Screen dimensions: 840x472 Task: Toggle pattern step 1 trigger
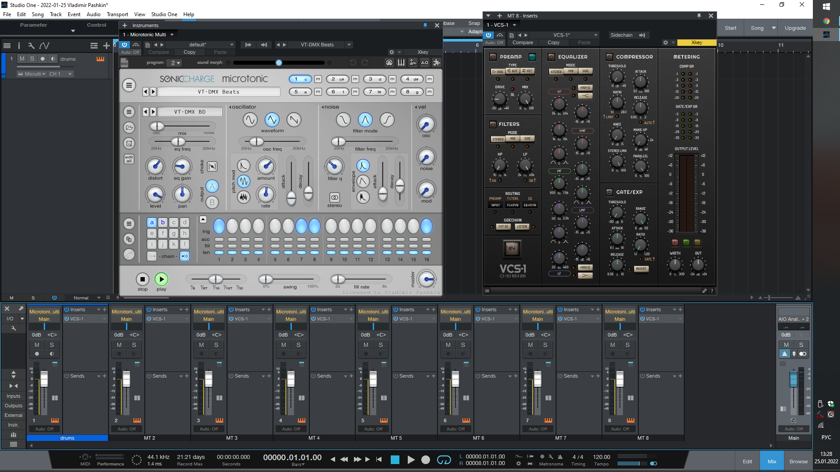(x=219, y=226)
